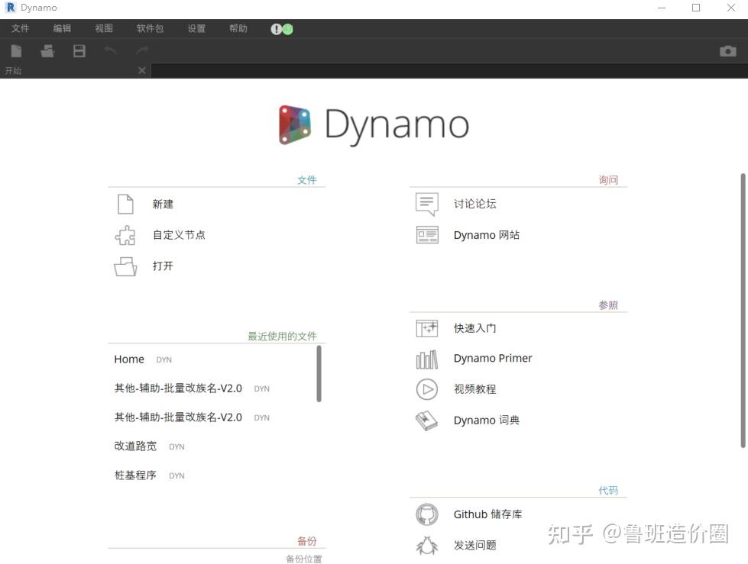Open the 软件包 menu
The width and height of the screenshot is (748, 564).
[149, 28]
